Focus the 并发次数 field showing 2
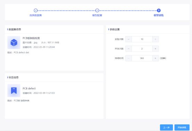Viewport: 192px width, 131px height. [x=142, y=49]
